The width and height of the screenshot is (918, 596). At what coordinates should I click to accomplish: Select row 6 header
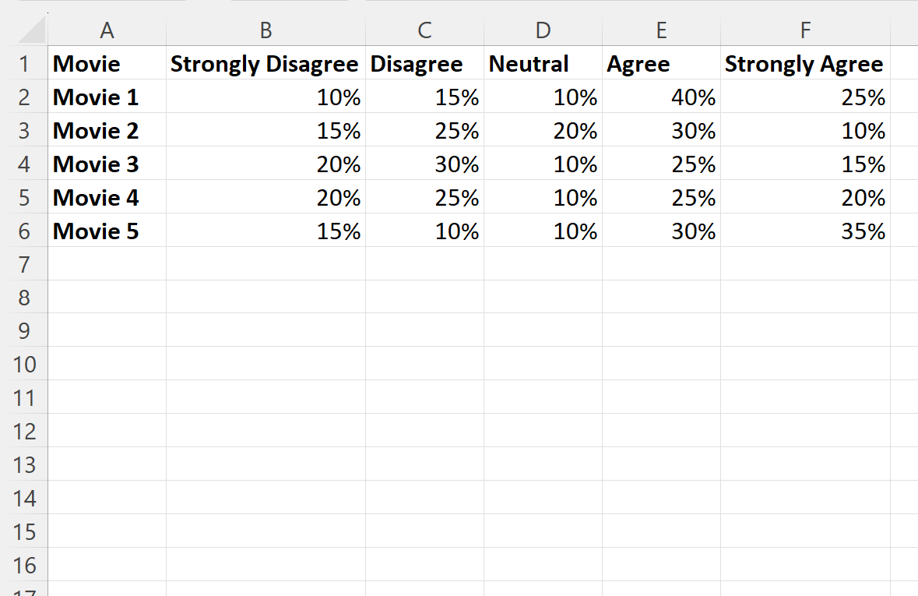(24, 231)
